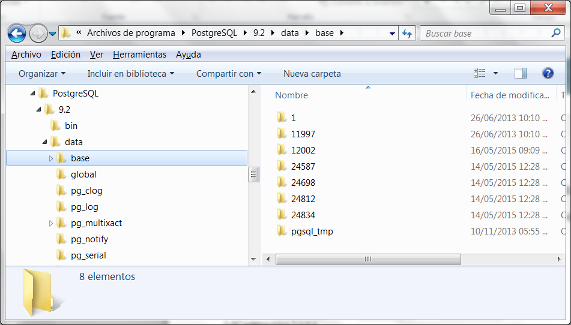Click the change view icon
This screenshot has width=571, height=325.
480,73
